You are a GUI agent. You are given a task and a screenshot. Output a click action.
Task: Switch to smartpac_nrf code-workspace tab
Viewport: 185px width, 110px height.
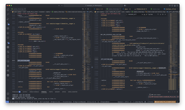coord(170,9)
